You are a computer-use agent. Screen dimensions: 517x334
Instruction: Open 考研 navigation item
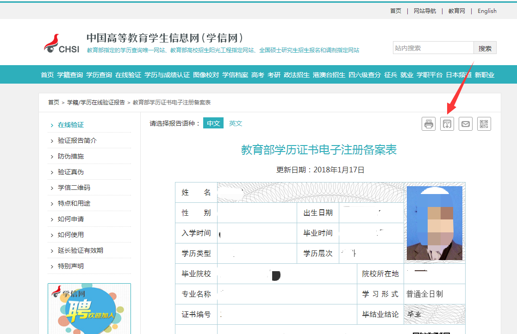[x=274, y=75]
